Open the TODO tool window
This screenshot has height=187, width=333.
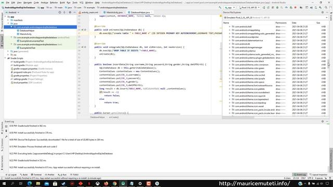tap(74, 175)
